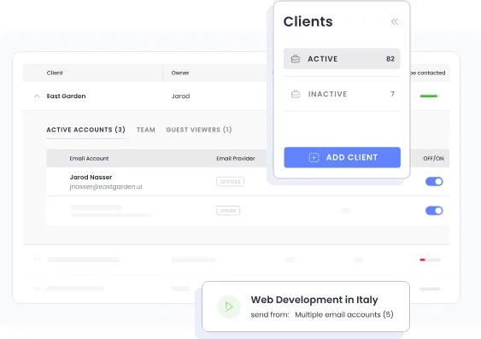
Task: Open the ACTIVE ACCOUNTS (3) tab
Action: point(86,130)
